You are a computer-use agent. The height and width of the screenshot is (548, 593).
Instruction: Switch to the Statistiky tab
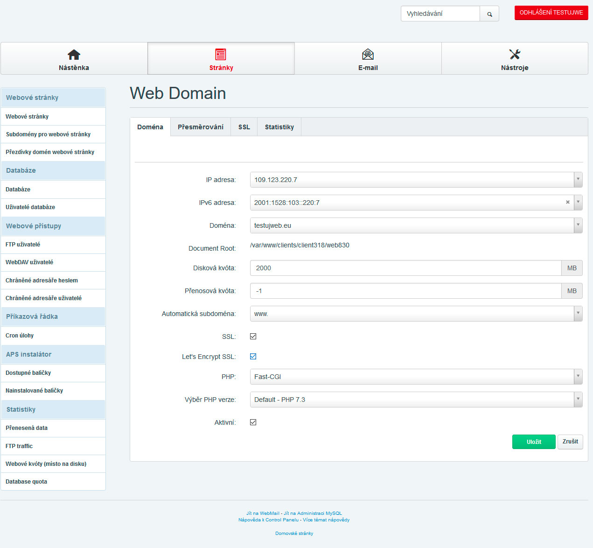pos(279,127)
